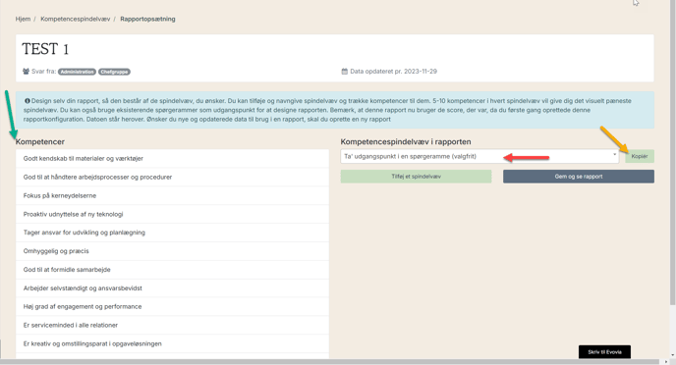The width and height of the screenshot is (676, 365).
Task: Click 'Data opdateret pr. 2023-11-29' text
Action: (393, 72)
